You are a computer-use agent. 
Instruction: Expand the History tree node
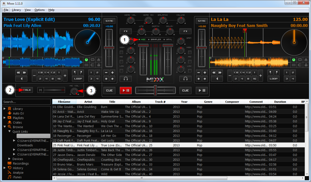5,168
